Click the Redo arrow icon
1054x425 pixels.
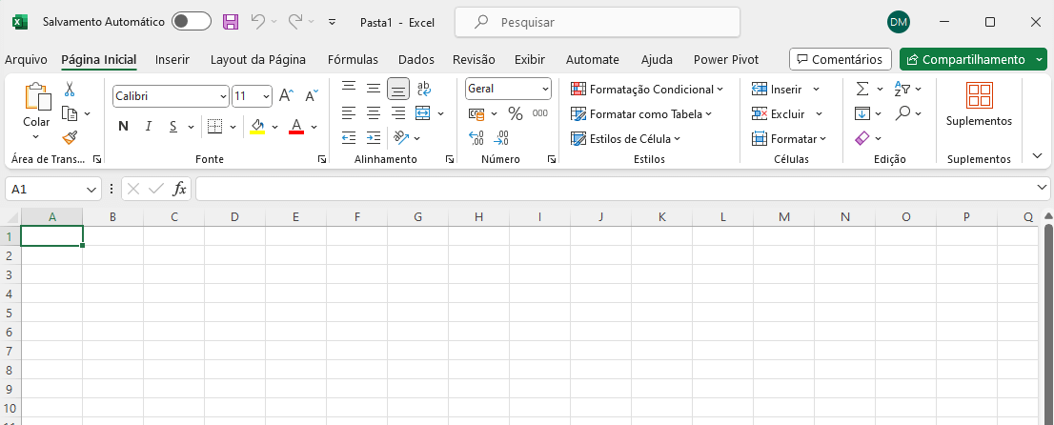click(x=295, y=22)
